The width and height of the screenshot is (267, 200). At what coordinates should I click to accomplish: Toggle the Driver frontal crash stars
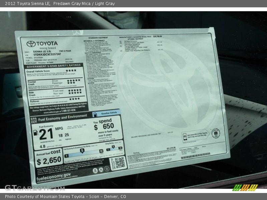click(74, 80)
